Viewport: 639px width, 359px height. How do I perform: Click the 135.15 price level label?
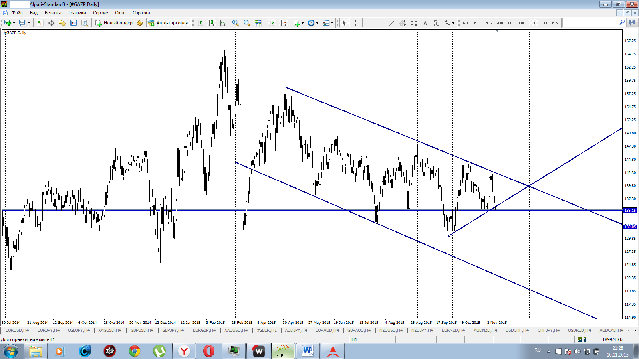(x=630, y=210)
